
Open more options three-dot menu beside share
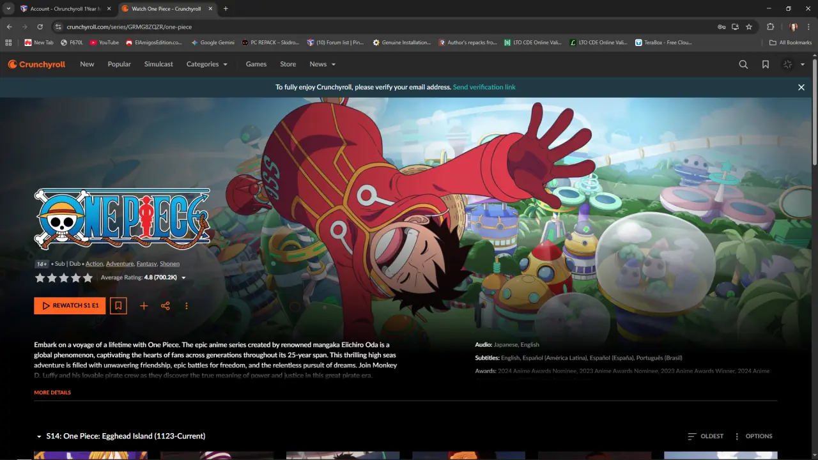point(187,306)
